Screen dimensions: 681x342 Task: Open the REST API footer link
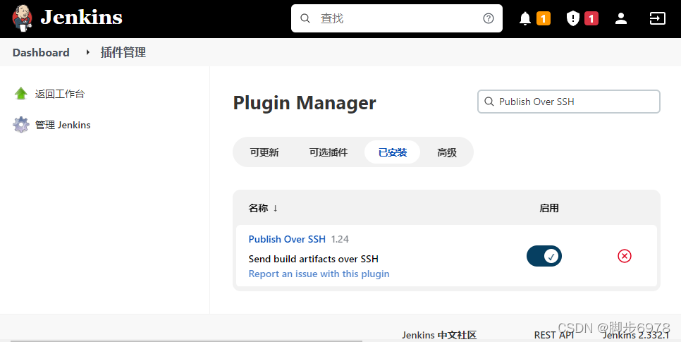coord(553,335)
